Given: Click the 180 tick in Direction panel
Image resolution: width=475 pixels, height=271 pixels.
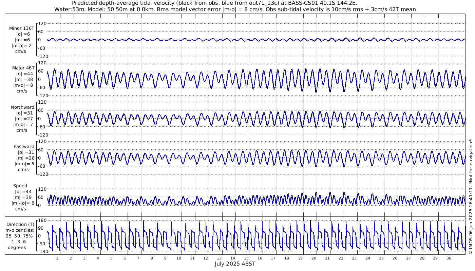Looking at the screenshot, I should coord(42,220).
